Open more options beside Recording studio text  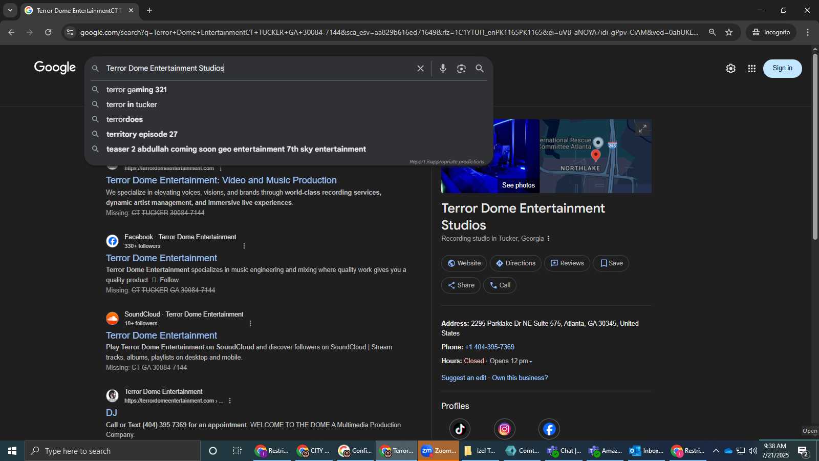[548, 238]
